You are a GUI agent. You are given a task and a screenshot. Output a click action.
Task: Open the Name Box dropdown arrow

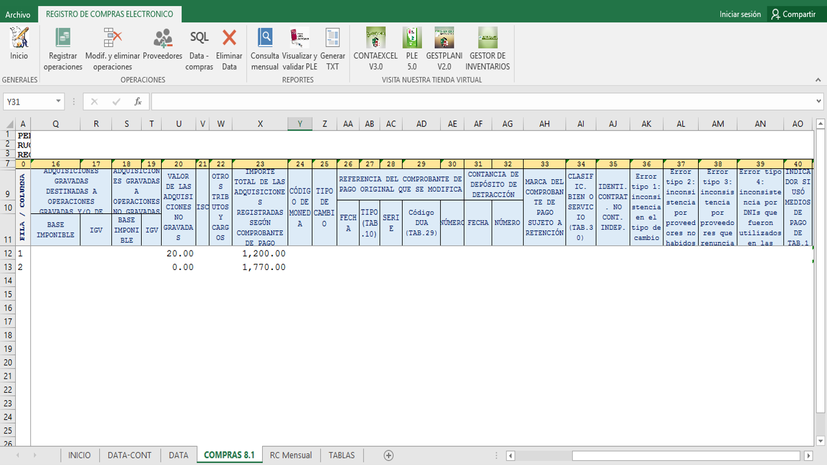click(x=58, y=102)
